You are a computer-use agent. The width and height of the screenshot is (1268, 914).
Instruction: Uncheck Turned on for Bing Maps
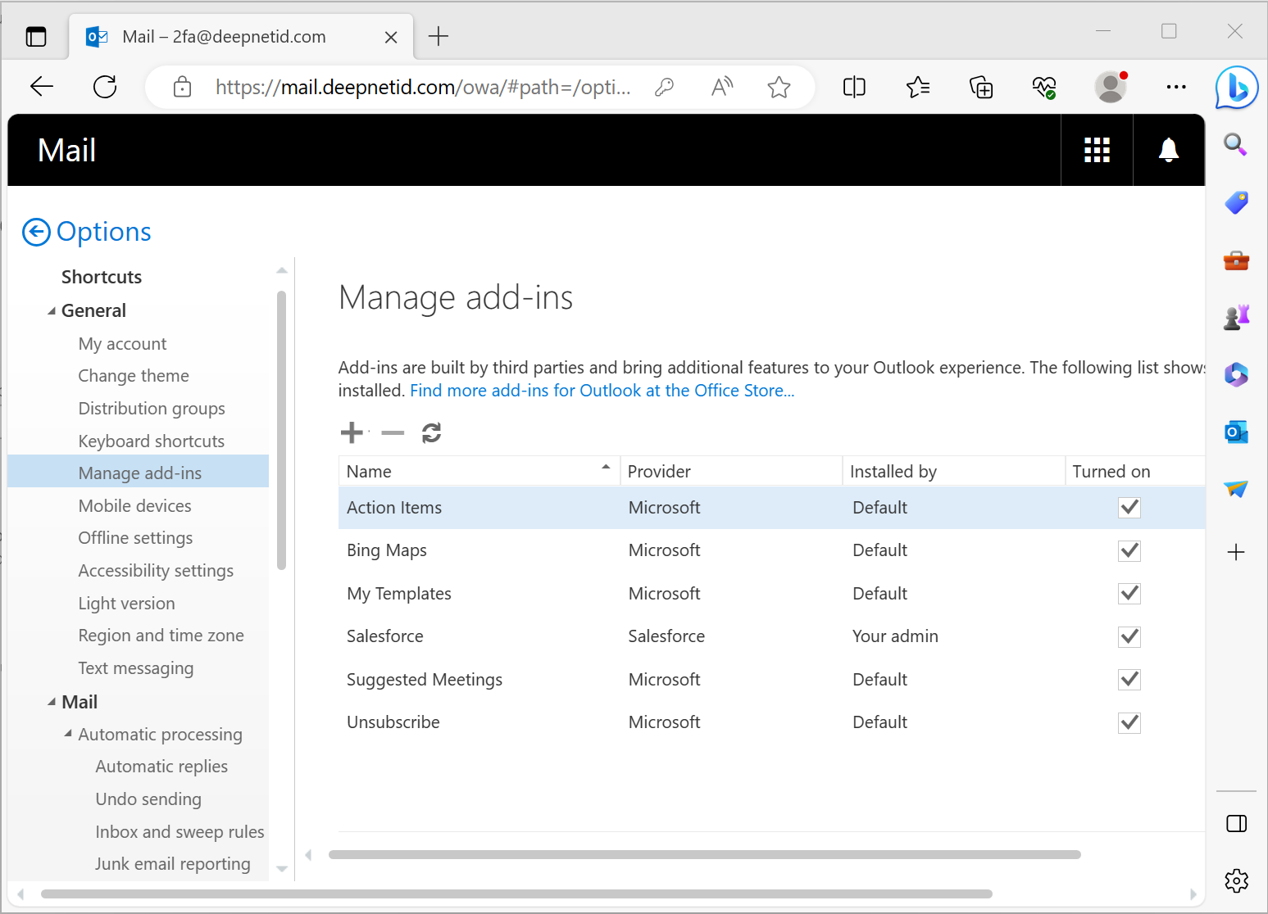point(1129,550)
